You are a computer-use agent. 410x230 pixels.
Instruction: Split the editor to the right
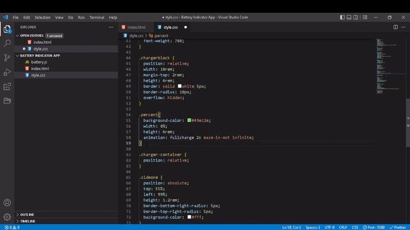coord(396,27)
